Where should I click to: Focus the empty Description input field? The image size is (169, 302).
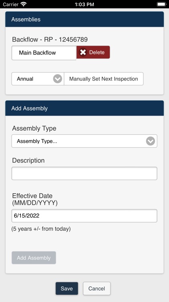coord(84,174)
